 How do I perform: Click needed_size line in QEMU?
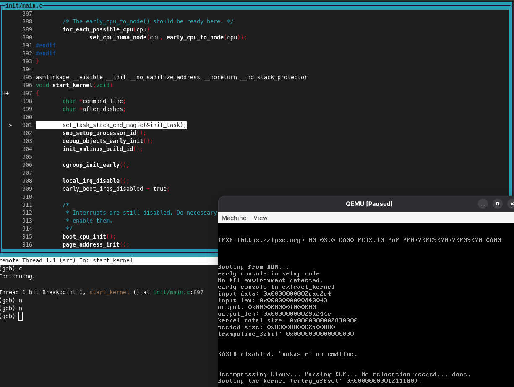[277, 327]
